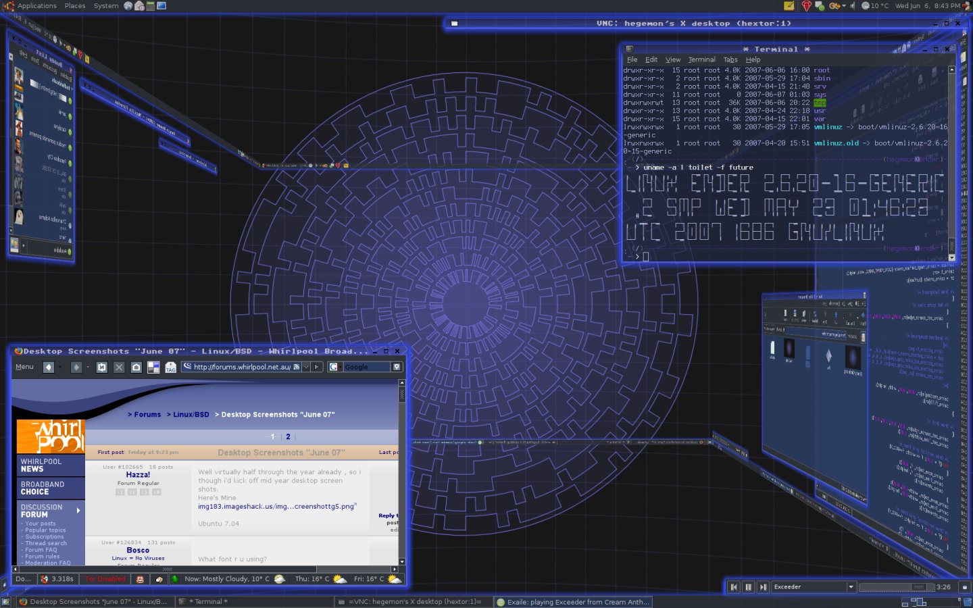Open Terminal's Tabs menu
This screenshot has height=608, width=973.
[x=730, y=59]
